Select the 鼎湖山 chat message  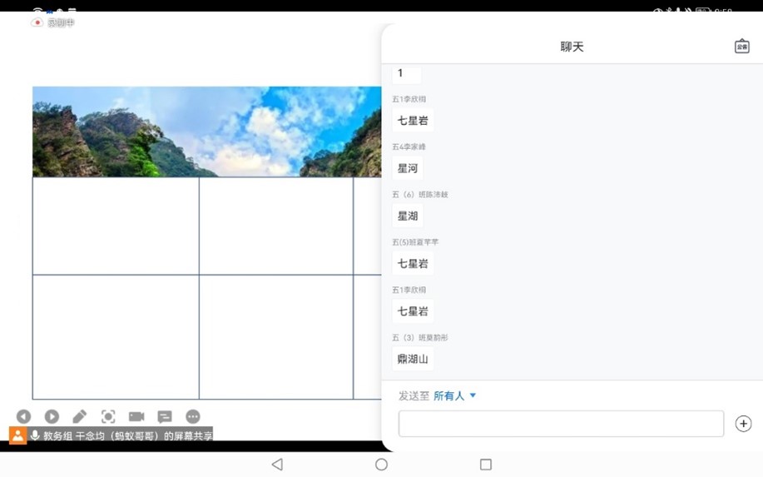point(413,359)
